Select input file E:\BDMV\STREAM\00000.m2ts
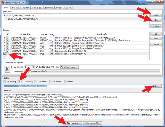 pyautogui.click(x=76, y=15)
